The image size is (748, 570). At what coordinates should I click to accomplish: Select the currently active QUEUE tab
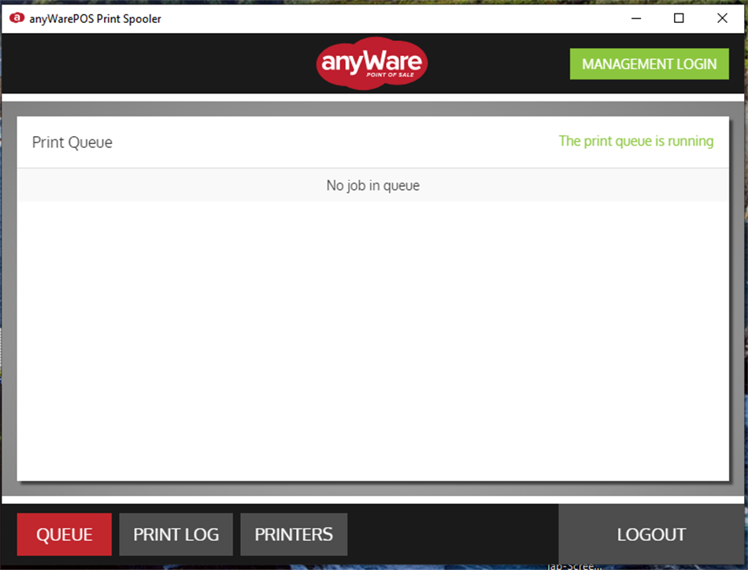coord(64,534)
